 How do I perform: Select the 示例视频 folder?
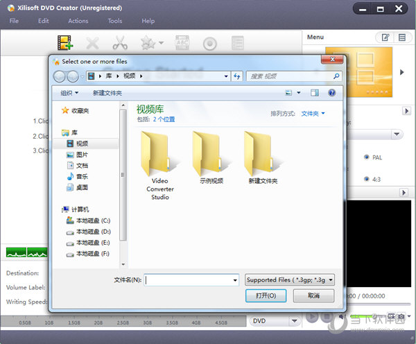click(x=211, y=157)
